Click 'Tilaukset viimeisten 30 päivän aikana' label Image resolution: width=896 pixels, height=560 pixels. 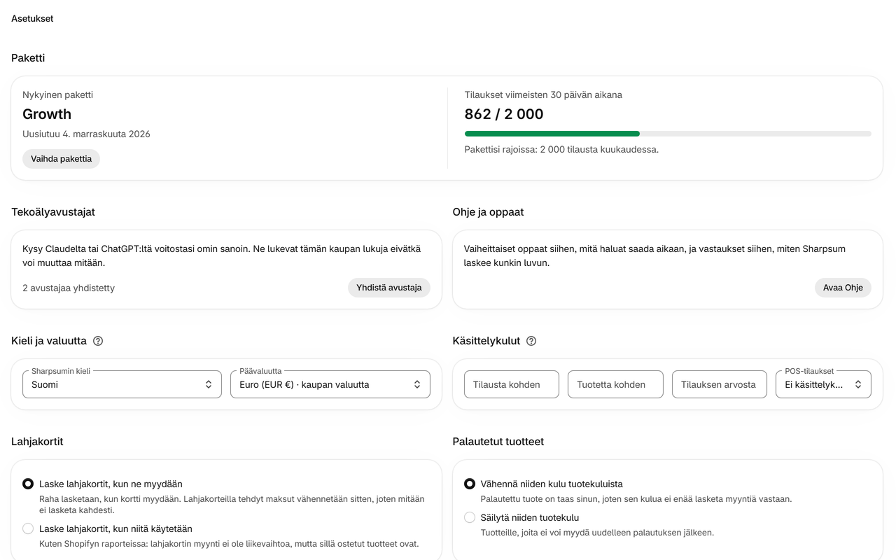click(x=543, y=94)
